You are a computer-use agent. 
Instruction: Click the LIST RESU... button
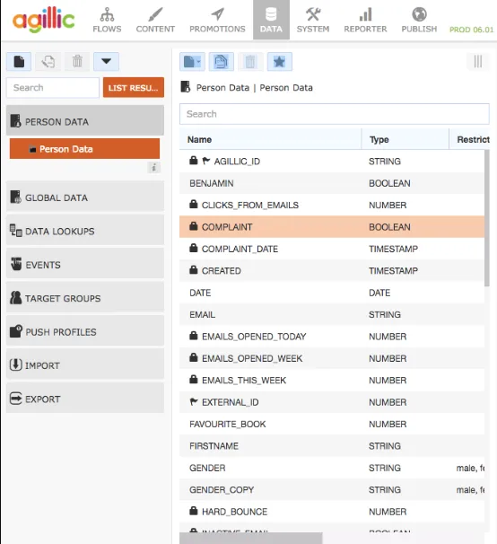pyautogui.click(x=134, y=87)
